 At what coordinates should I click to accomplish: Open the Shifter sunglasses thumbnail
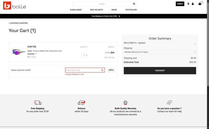coord(19,52)
